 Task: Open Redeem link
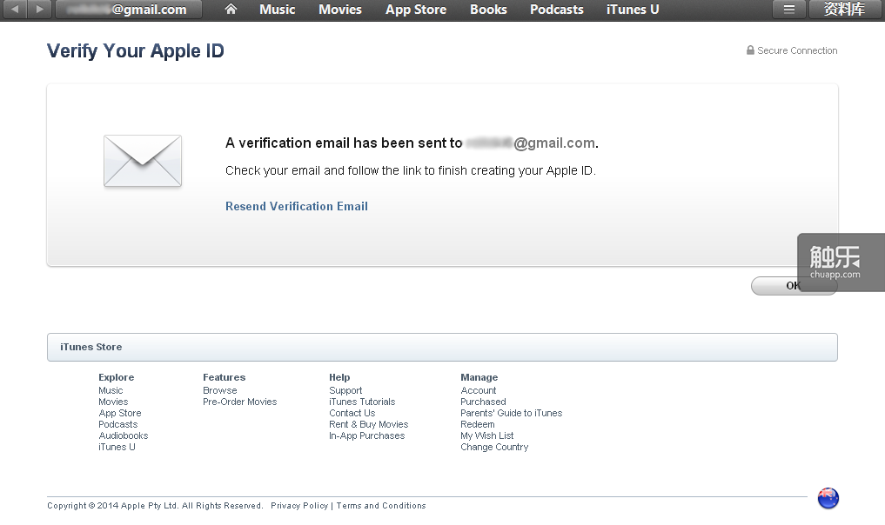click(478, 424)
